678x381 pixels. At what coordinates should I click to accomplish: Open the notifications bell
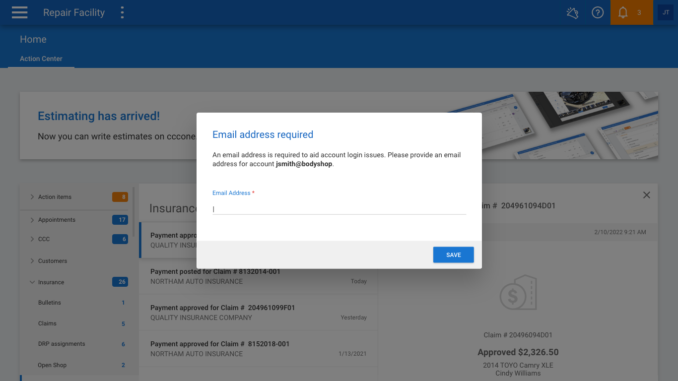(624, 13)
